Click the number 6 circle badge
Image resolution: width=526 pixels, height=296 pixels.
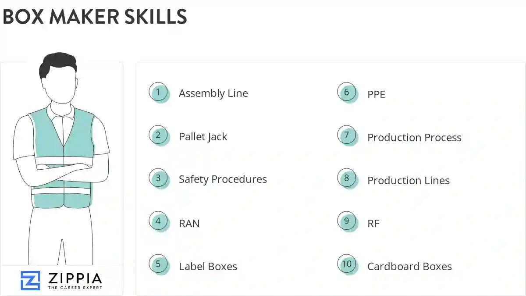347,93
